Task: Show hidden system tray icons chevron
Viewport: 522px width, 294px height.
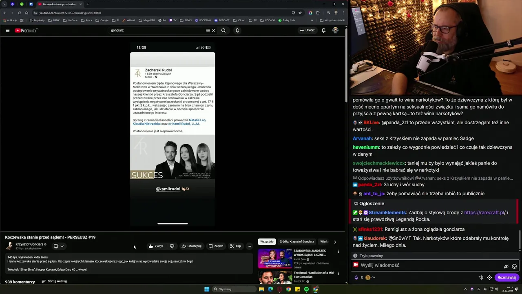Action: (465, 289)
